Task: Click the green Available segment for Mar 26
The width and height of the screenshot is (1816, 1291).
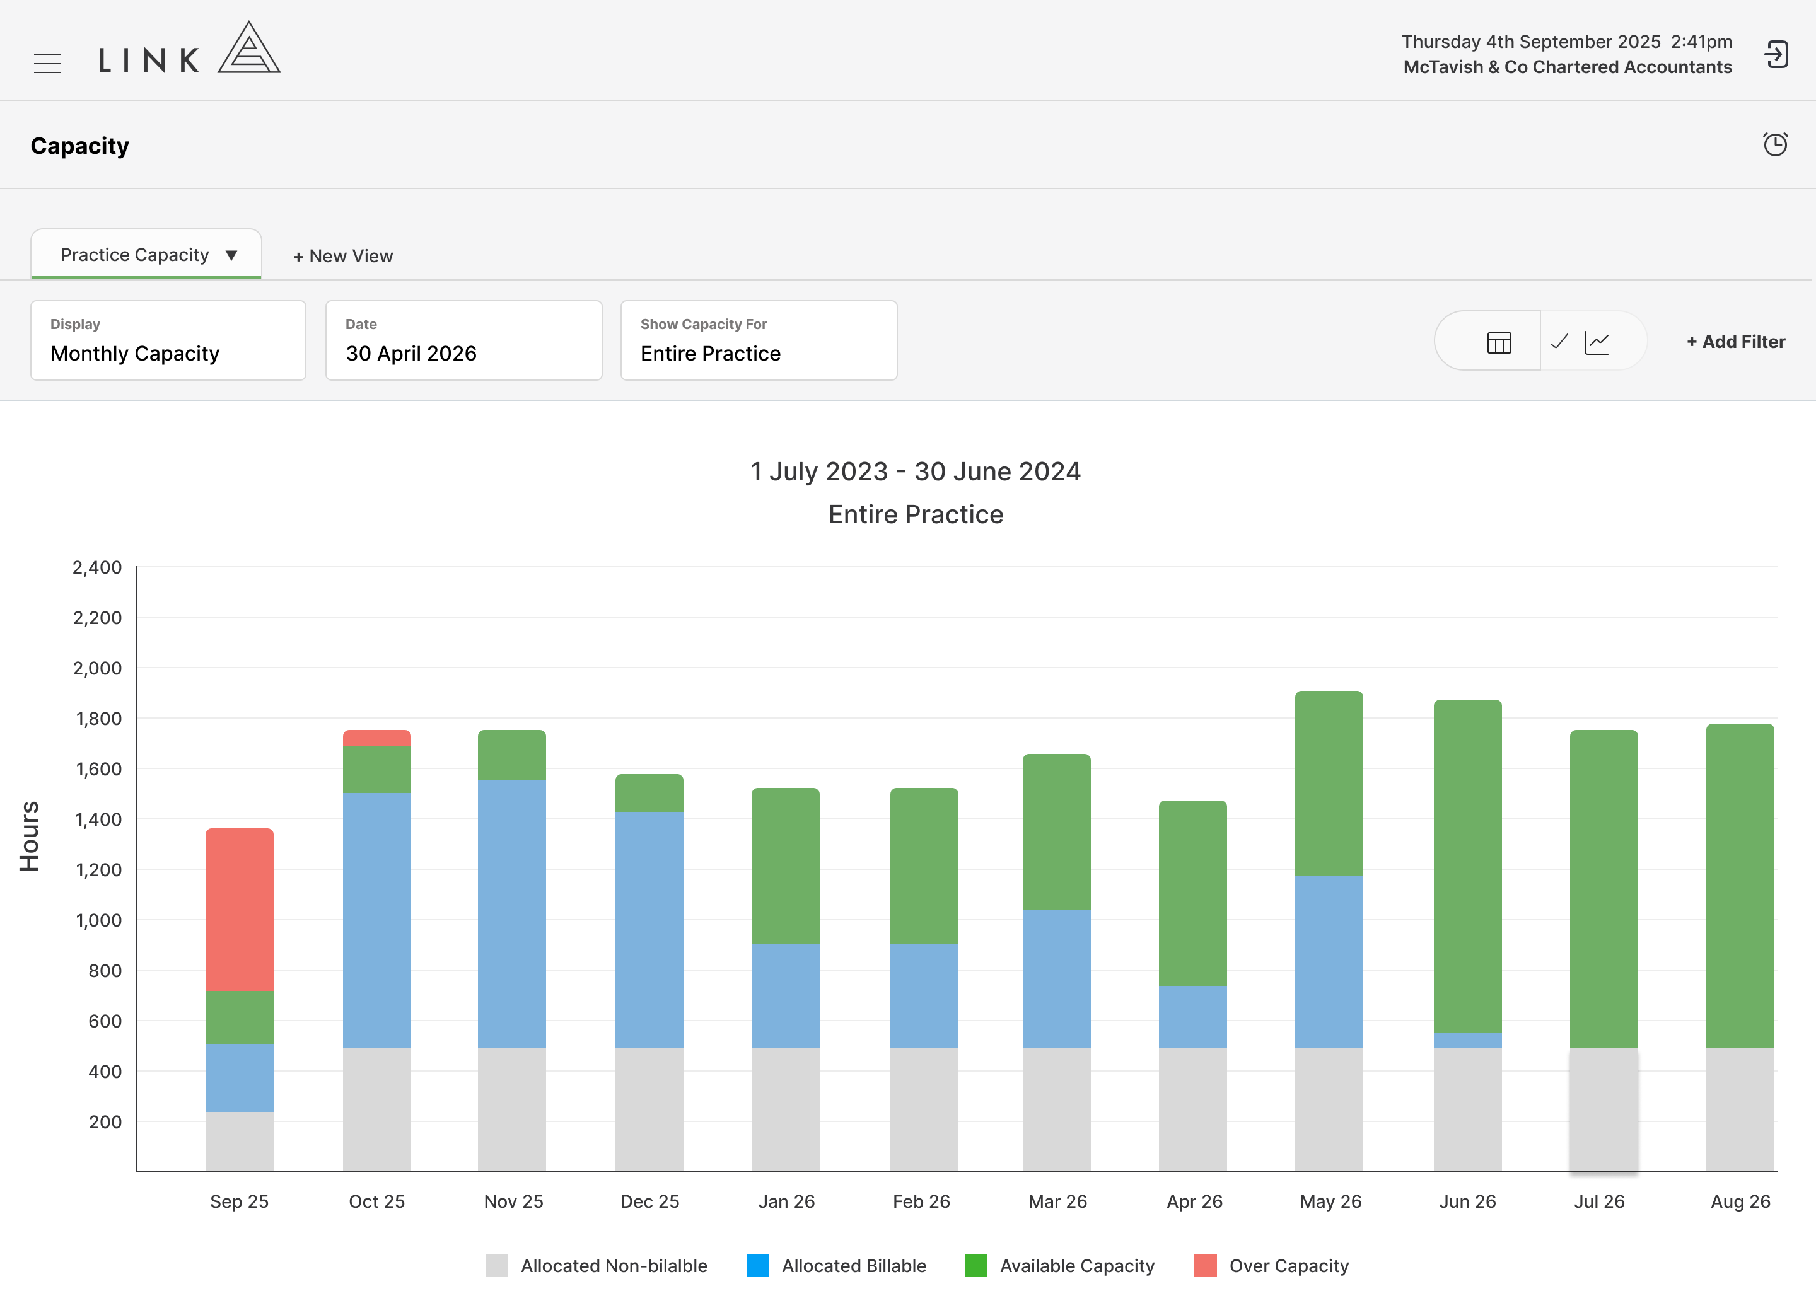Action: click(x=1057, y=831)
